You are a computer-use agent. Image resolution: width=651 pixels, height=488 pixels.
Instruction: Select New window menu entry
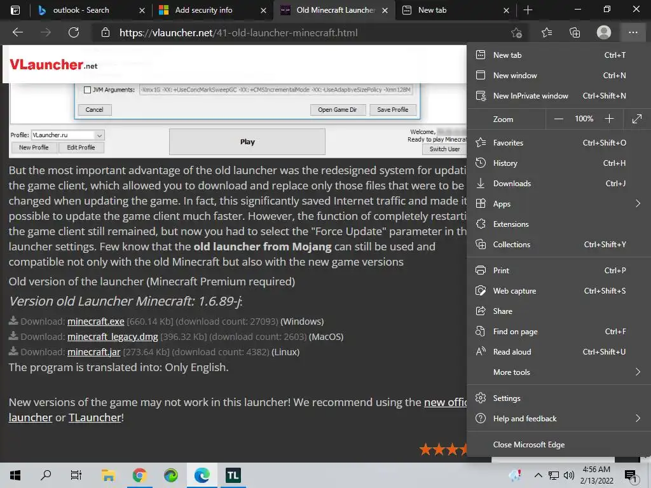(x=559, y=75)
